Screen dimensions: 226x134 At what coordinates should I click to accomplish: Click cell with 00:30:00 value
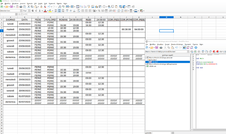[x=126, y=29]
